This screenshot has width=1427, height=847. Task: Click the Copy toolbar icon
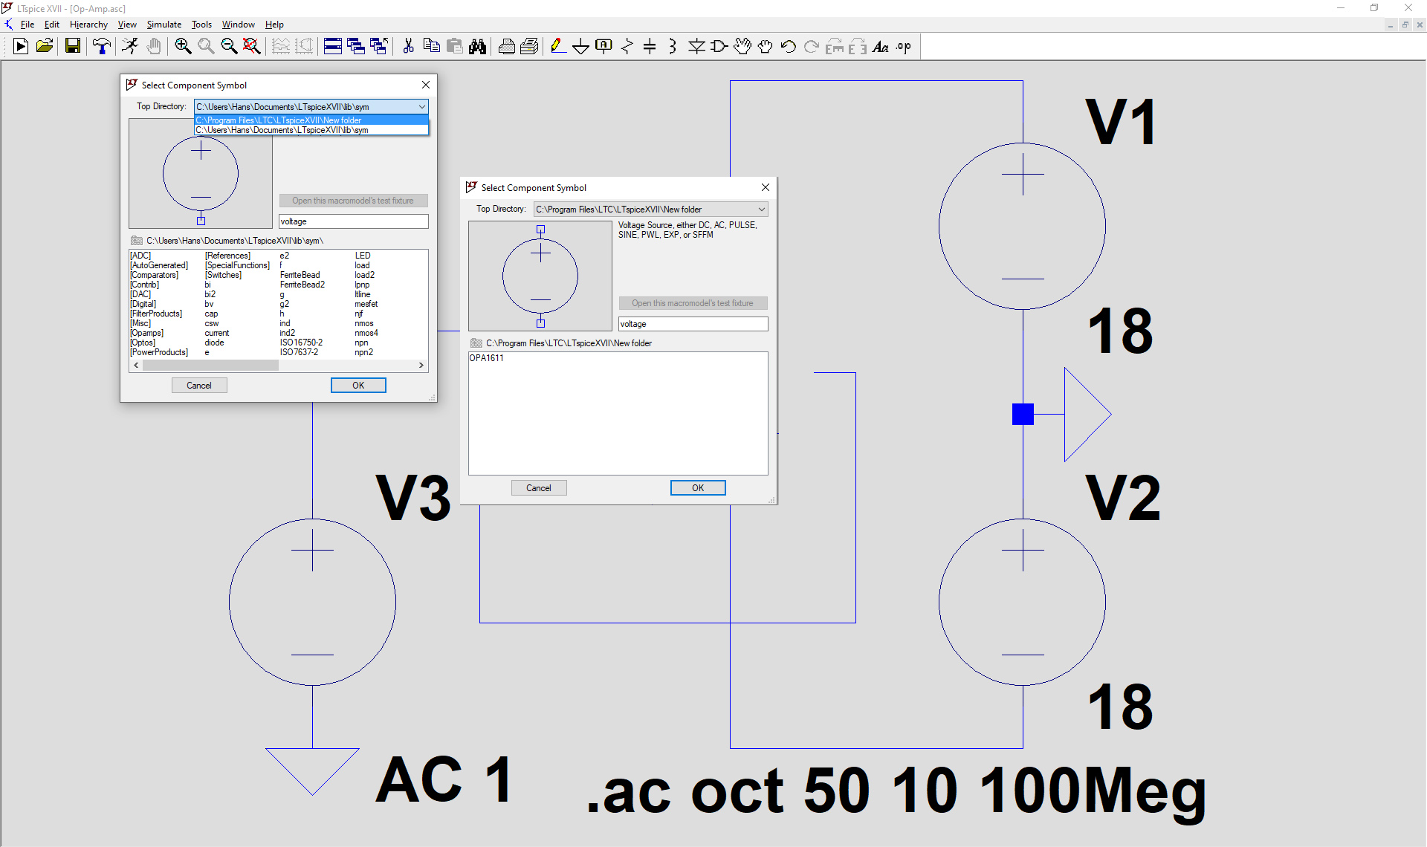click(431, 47)
